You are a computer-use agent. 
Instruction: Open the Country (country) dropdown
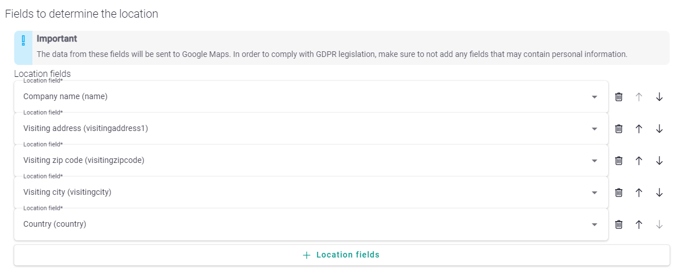click(x=311, y=224)
